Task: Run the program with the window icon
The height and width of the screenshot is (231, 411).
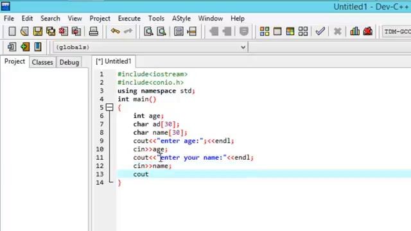Action: [x=277, y=31]
